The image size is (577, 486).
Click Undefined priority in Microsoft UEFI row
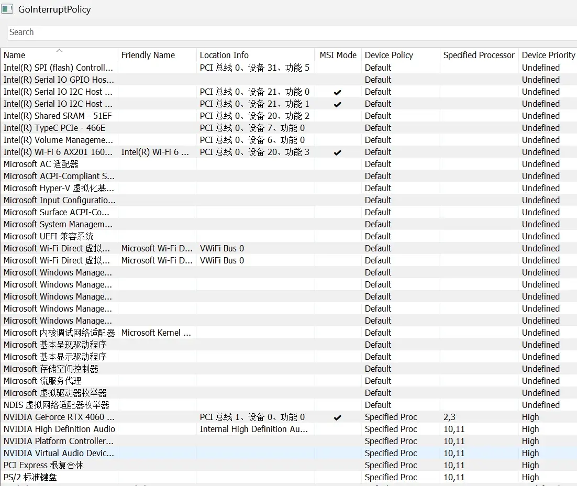coord(540,236)
